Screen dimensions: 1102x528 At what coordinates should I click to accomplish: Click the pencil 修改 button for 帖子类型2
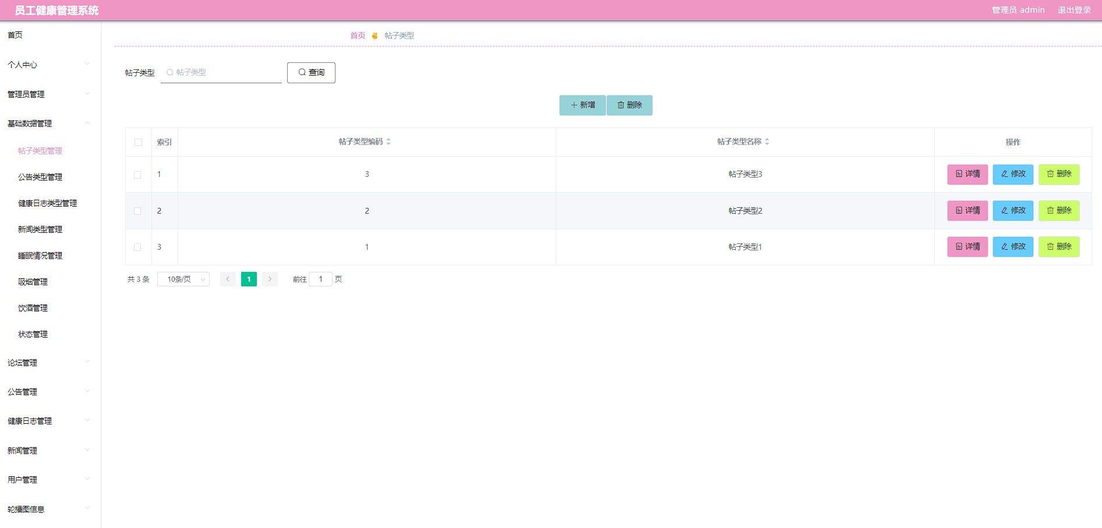tap(1013, 211)
